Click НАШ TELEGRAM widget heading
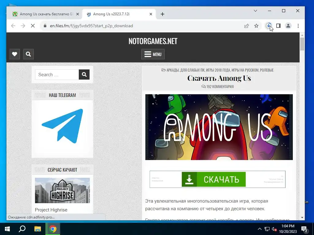 click(62, 95)
